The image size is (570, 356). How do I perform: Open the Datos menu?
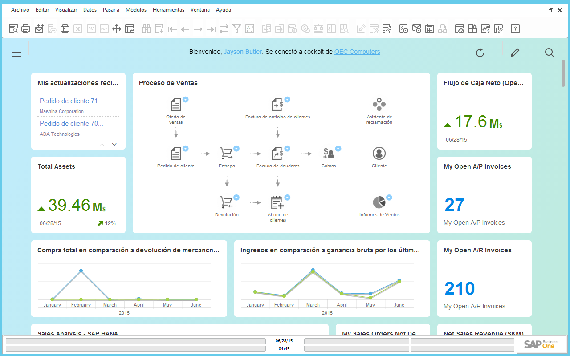click(90, 10)
